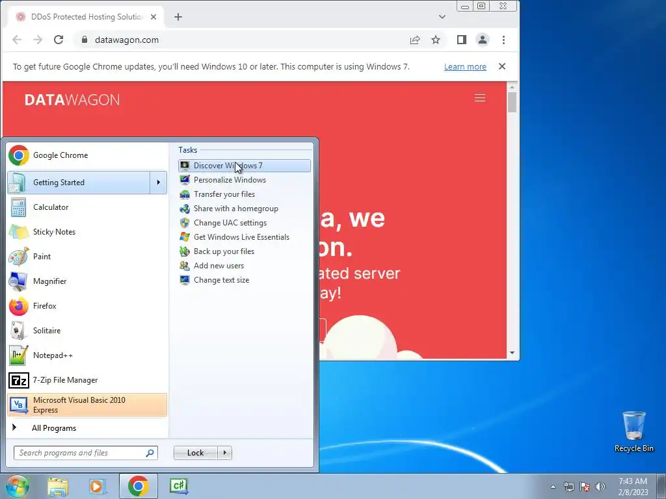Open Sticky Notes program
The height and width of the screenshot is (499, 666).
87,232
